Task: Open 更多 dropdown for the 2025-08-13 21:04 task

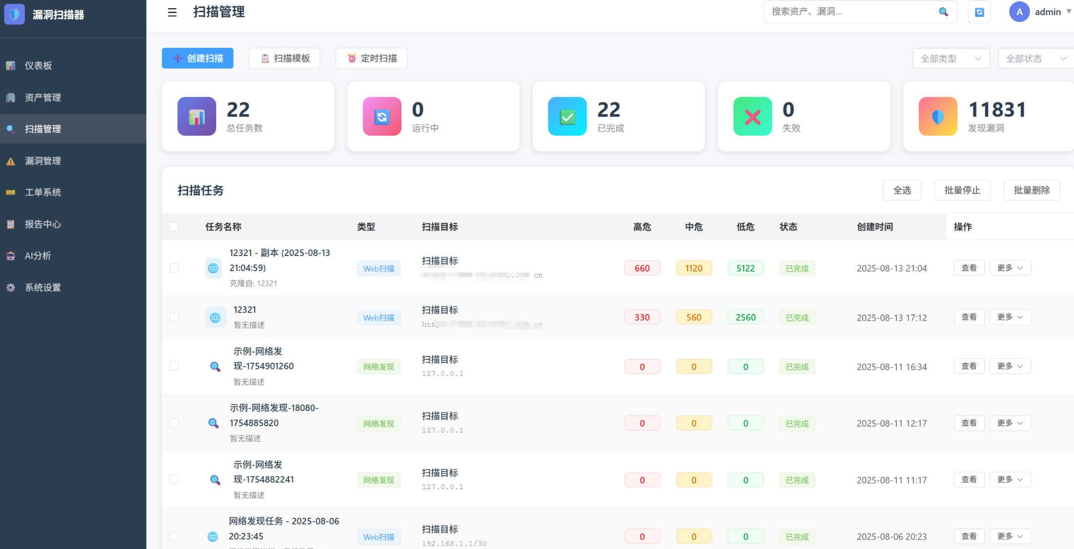Action: (1010, 268)
